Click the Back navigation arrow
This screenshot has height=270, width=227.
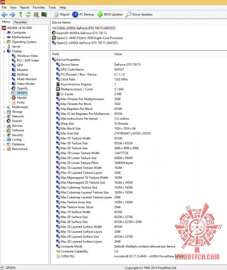click(x=4, y=15)
